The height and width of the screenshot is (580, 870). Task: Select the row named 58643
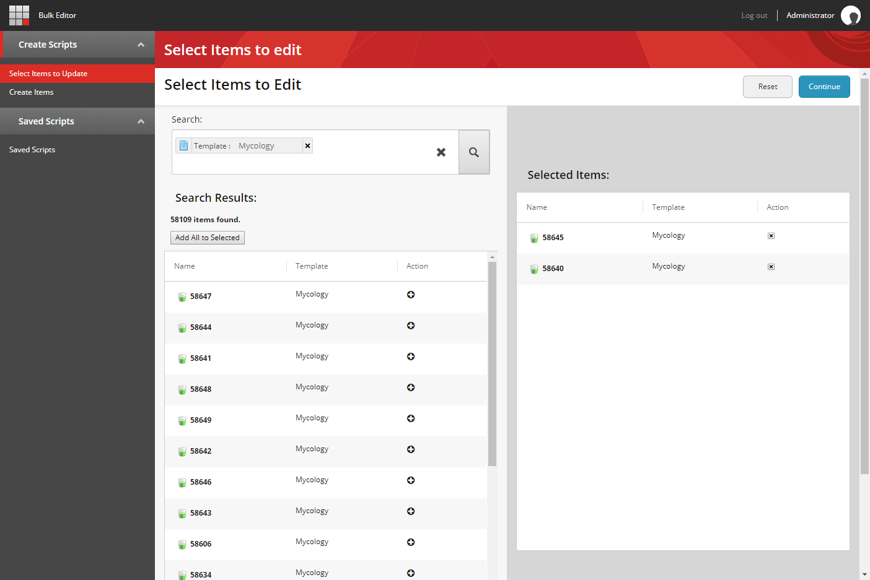326,514
